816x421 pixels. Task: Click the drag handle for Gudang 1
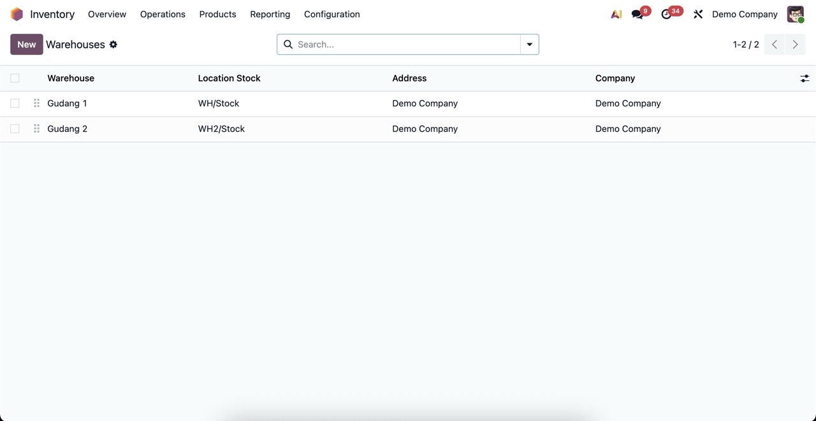pos(36,103)
